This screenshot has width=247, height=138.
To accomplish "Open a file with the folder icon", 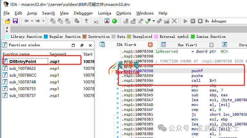I will [7, 21].
